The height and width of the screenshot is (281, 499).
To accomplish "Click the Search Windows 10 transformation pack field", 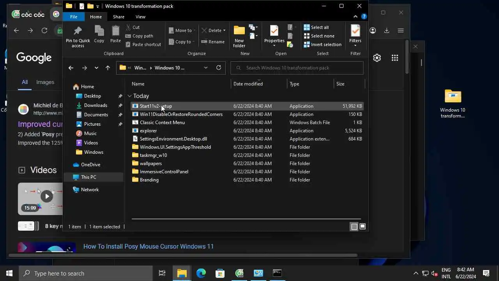I will 297,68.
